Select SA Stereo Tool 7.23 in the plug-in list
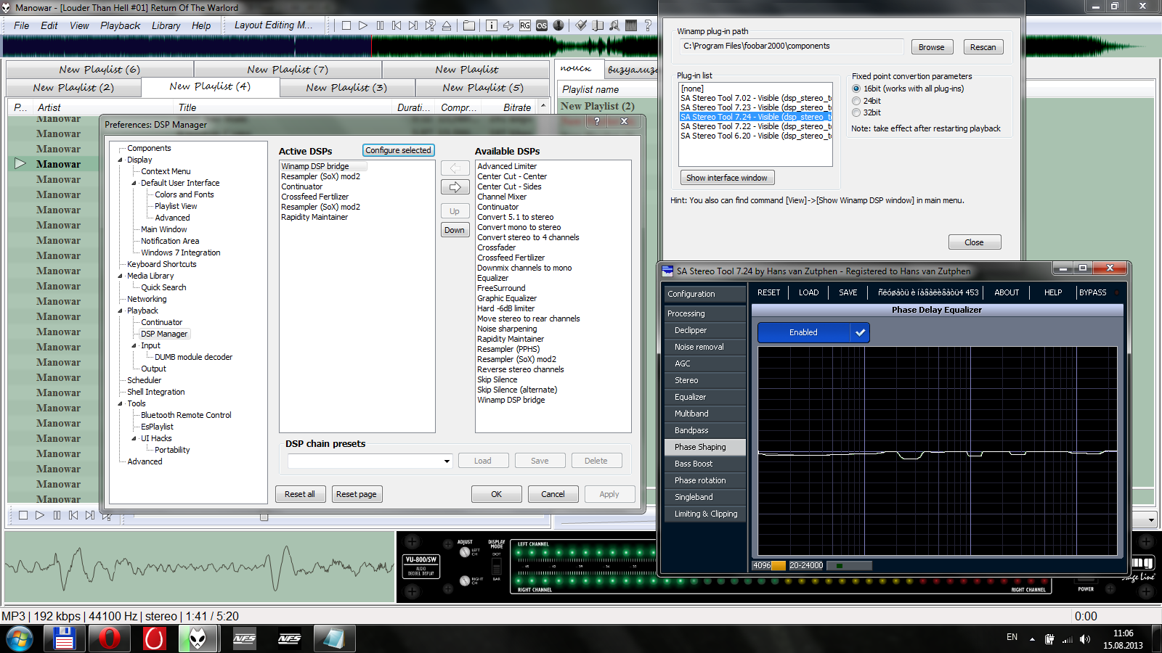1162x653 pixels. click(x=755, y=107)
